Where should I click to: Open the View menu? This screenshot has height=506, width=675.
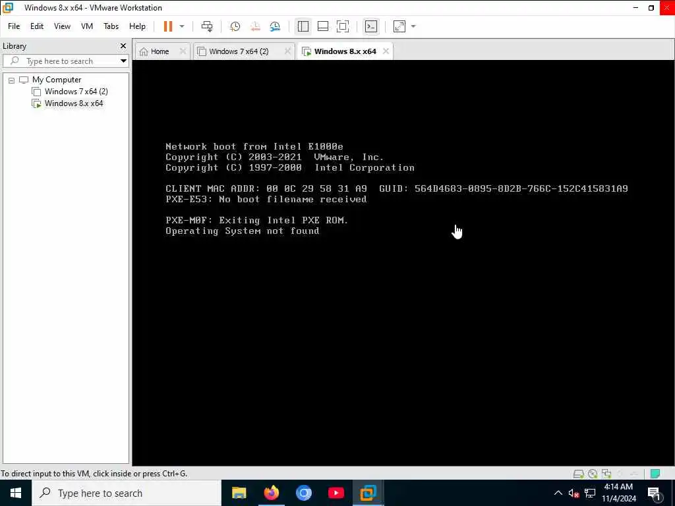pos(62,26)
